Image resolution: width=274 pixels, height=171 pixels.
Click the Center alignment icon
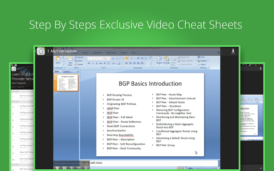point(130,63)
